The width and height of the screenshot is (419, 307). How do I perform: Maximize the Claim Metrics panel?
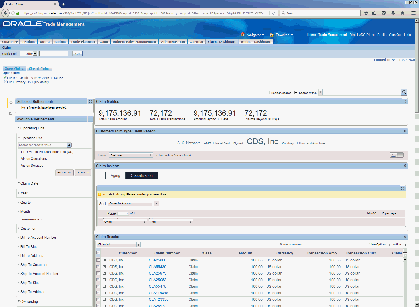pyautogui.click(x=405, y=101)
